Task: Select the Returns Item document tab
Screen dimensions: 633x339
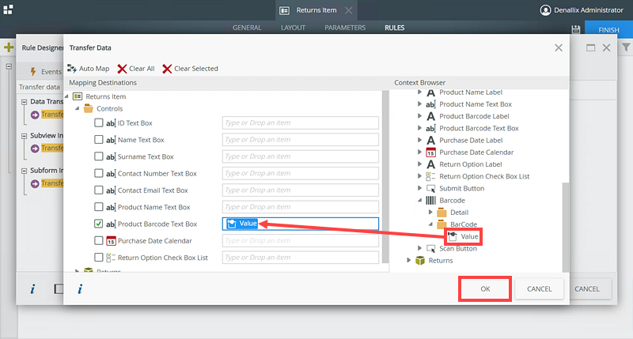Action: tap(316, 10)
